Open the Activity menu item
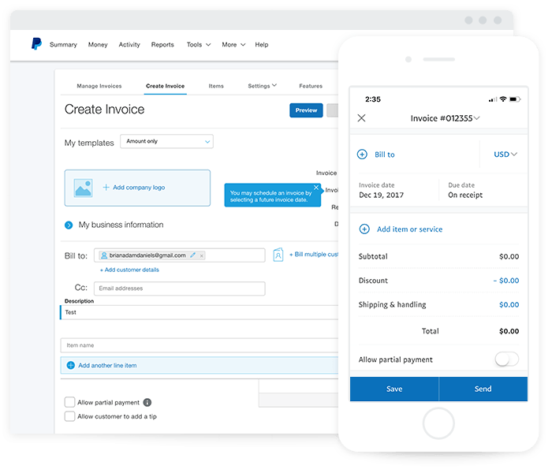 [129, 45]
